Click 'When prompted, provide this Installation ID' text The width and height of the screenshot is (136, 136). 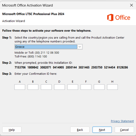44,63
